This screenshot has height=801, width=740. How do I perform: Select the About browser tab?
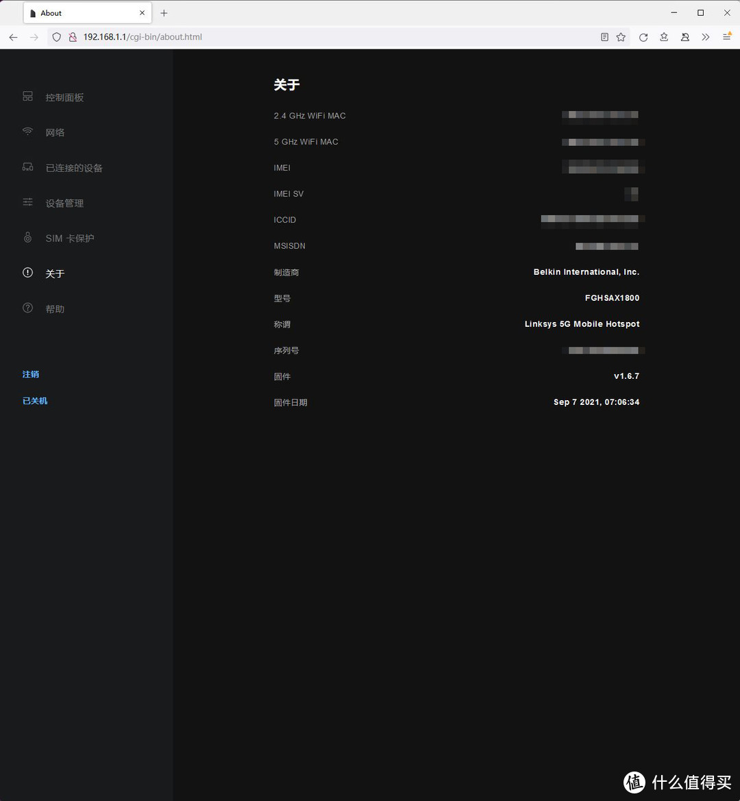pyautogui.click(x=87, y=13)
